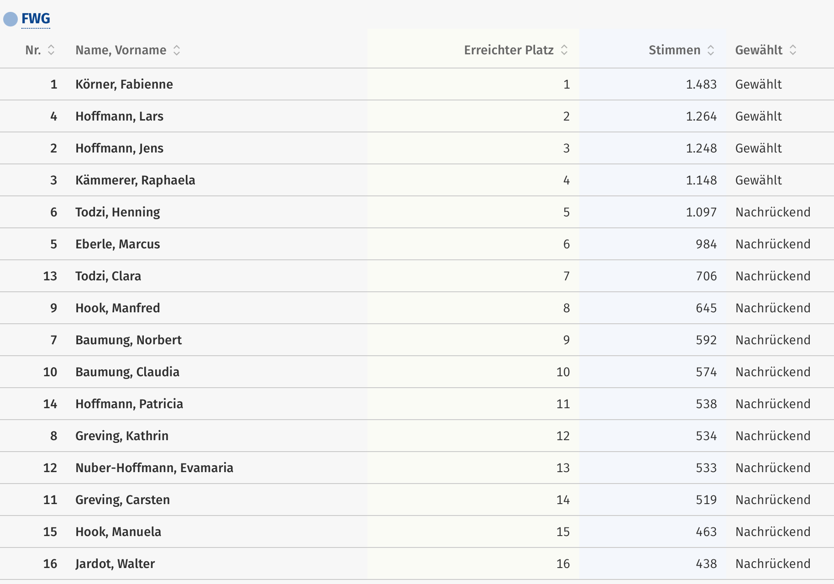Click the vote count 592
The height and width of the screenshot is (584, 834).
coord(706,340)
